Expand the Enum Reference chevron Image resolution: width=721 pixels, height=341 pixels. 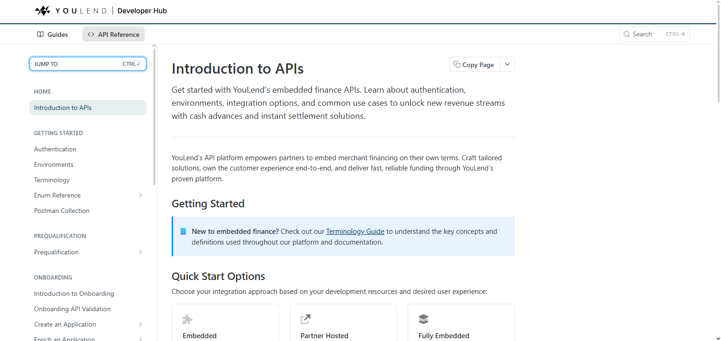140,195
